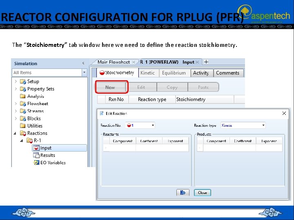Click the Input form icon in tree
Viewport: 294px width, 220px height.
(x=36, y=148)
